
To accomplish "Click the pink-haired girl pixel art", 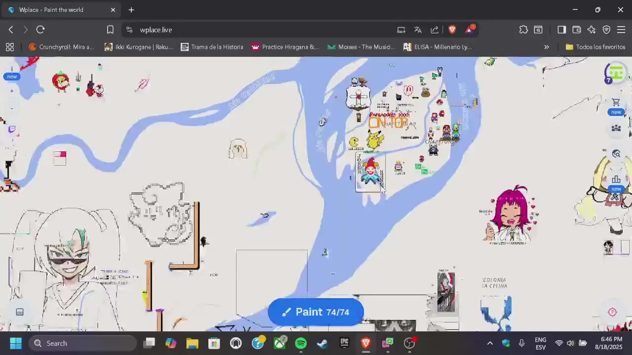I will 512,214.
